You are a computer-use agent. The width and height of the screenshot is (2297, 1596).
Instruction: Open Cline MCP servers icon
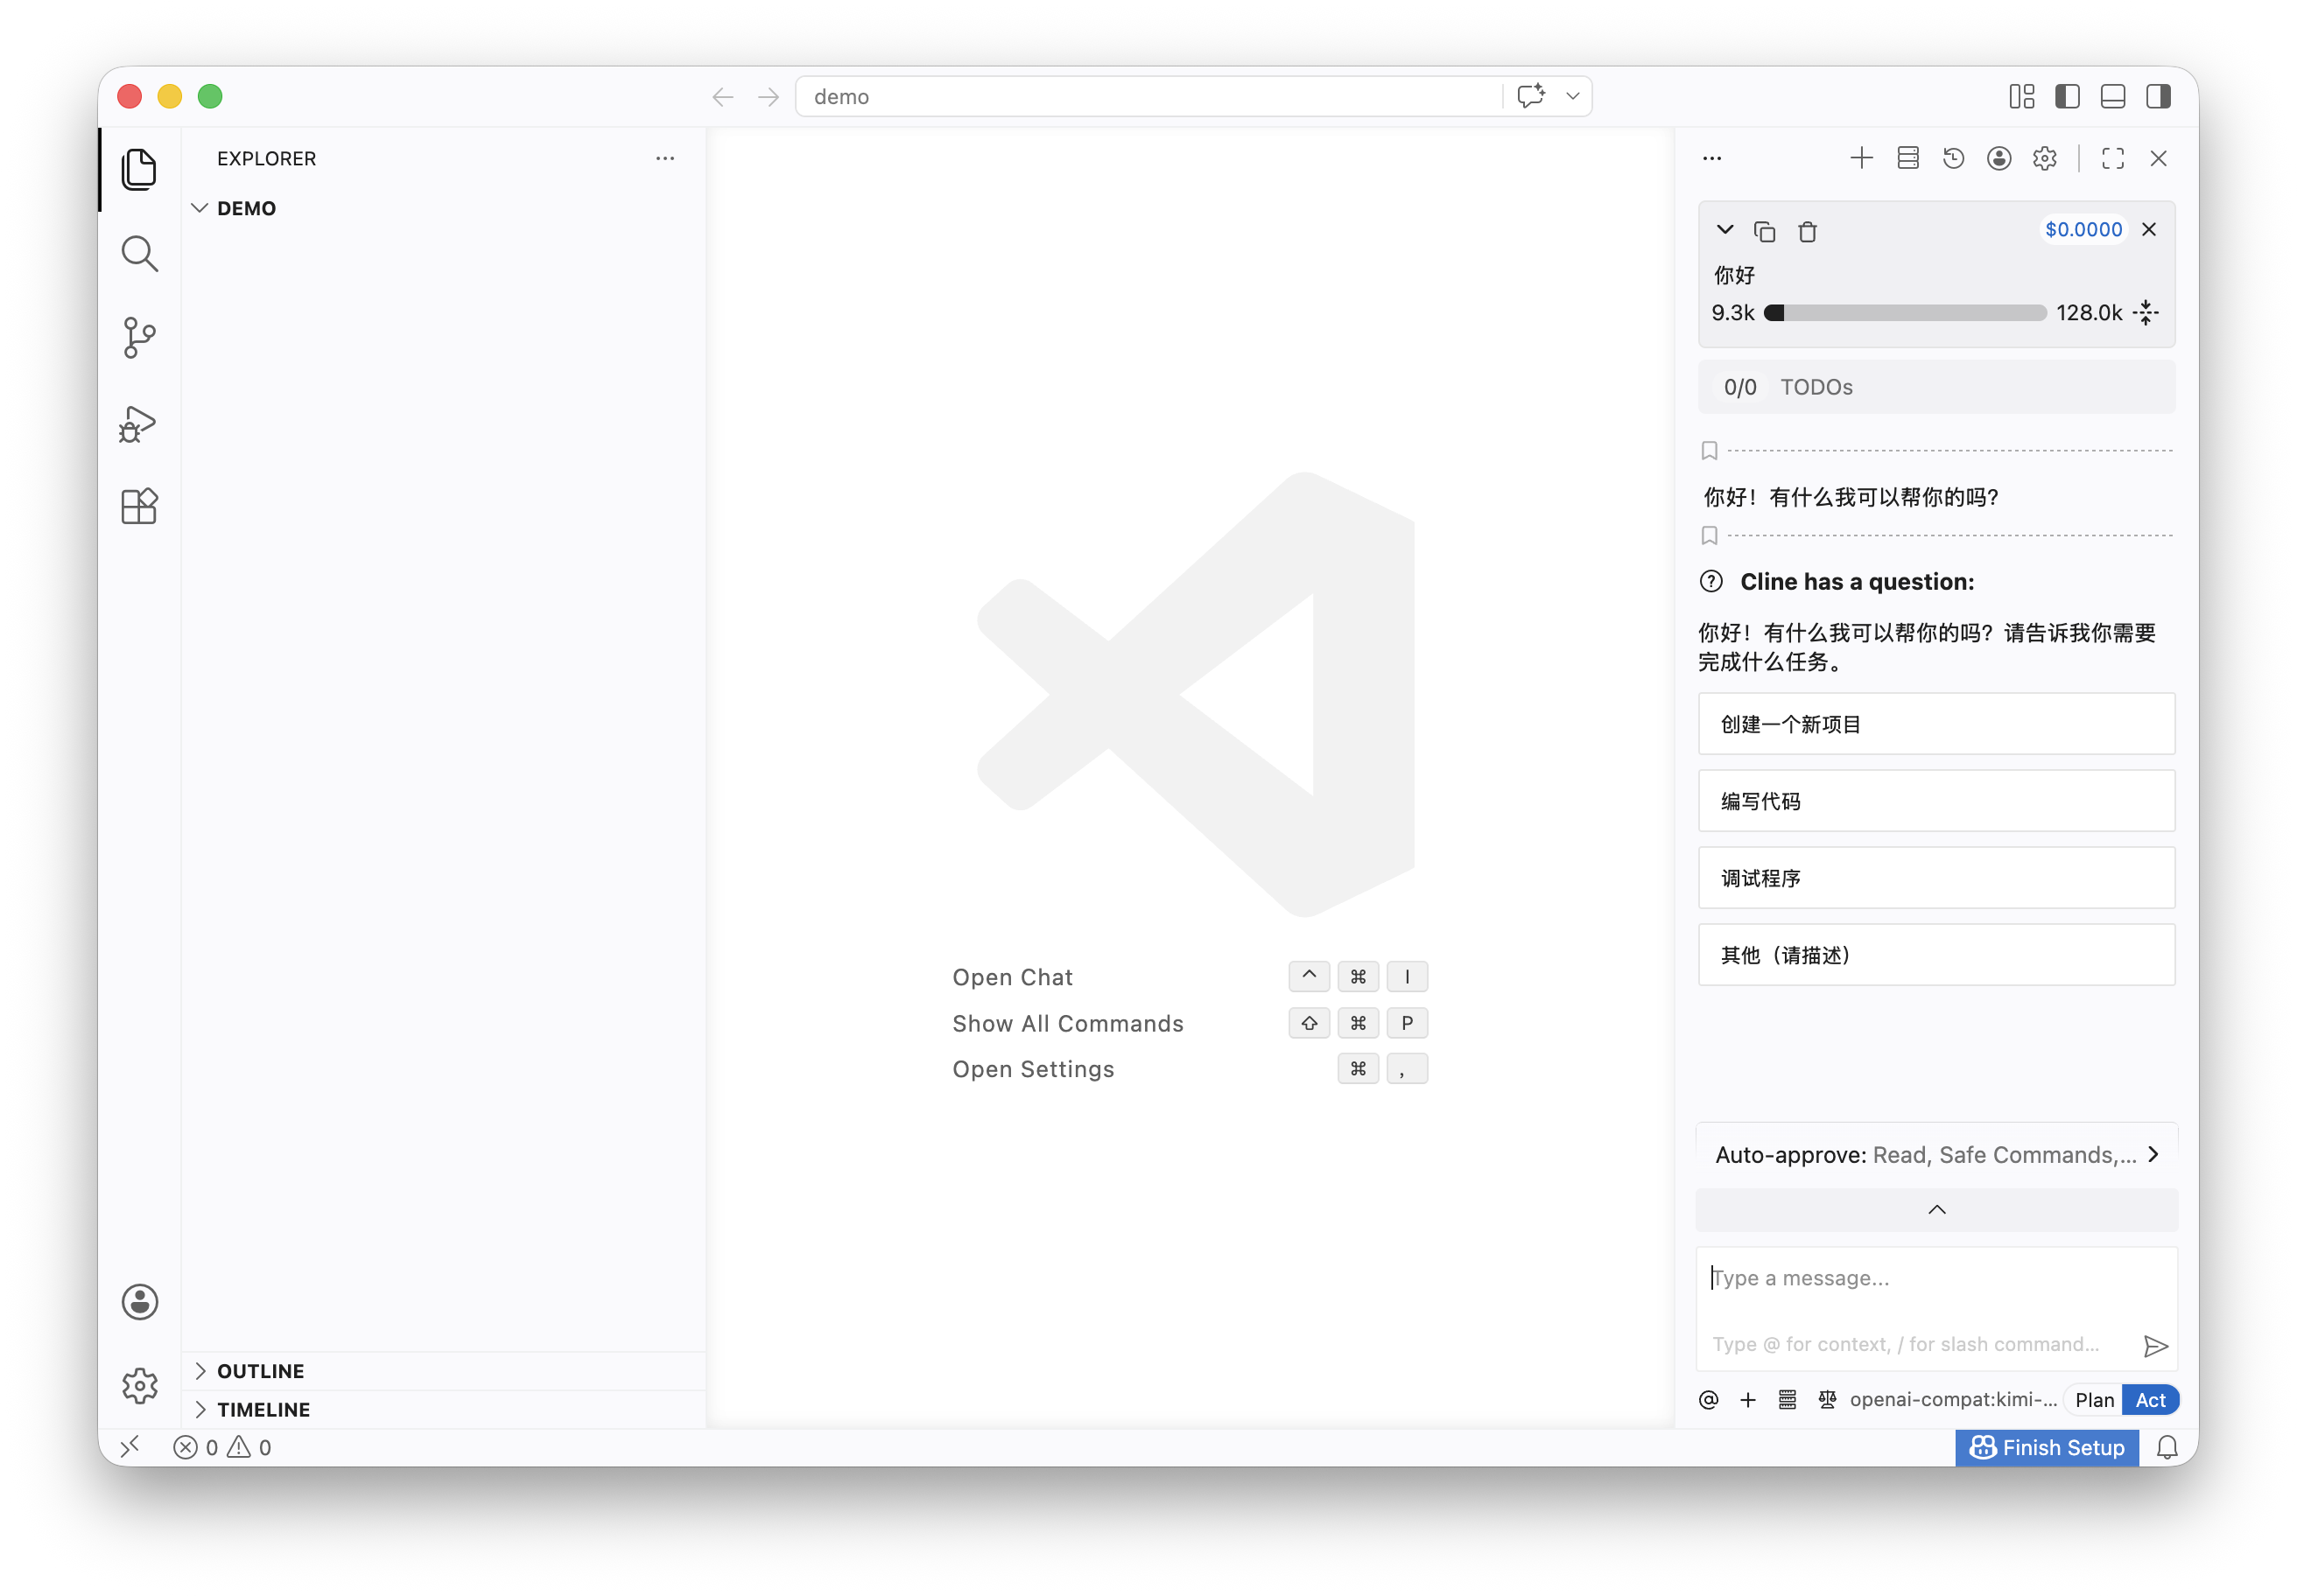tap(1907, 158)
